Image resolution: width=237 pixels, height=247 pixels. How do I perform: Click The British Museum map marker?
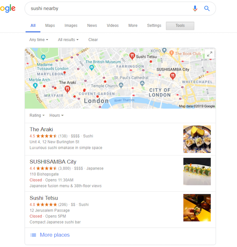tap(91, 68)
